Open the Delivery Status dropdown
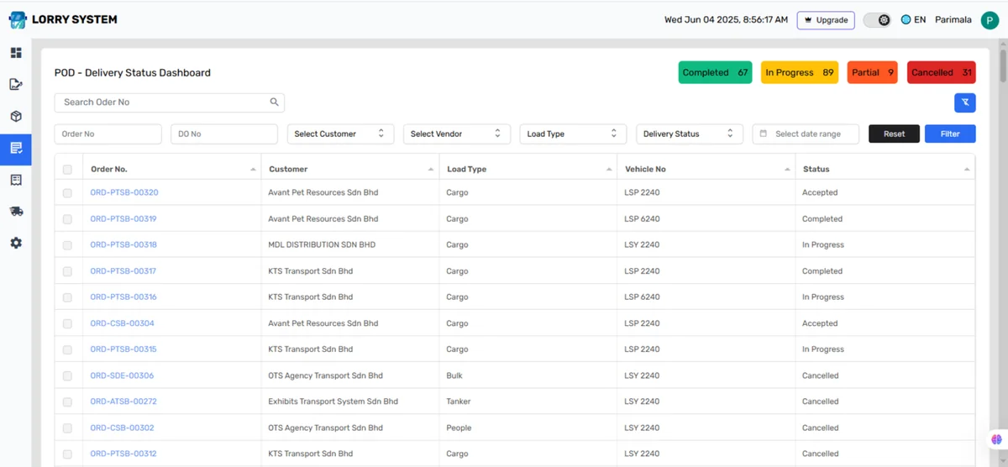 click(x=690, y=134)
